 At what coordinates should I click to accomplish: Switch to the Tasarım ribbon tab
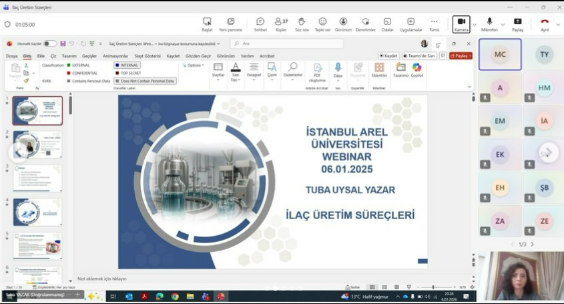[x=69, y=56]
